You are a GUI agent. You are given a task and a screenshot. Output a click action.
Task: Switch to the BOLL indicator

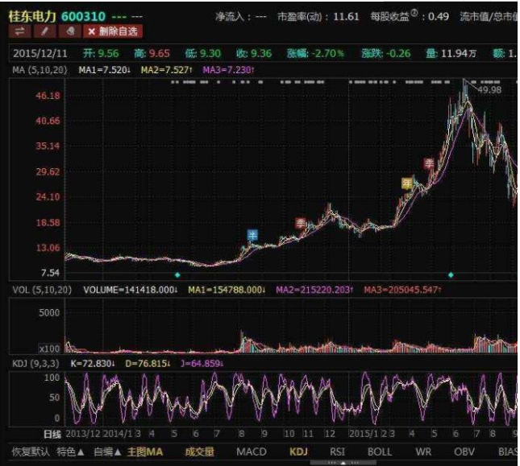click(x=380, y=452)
